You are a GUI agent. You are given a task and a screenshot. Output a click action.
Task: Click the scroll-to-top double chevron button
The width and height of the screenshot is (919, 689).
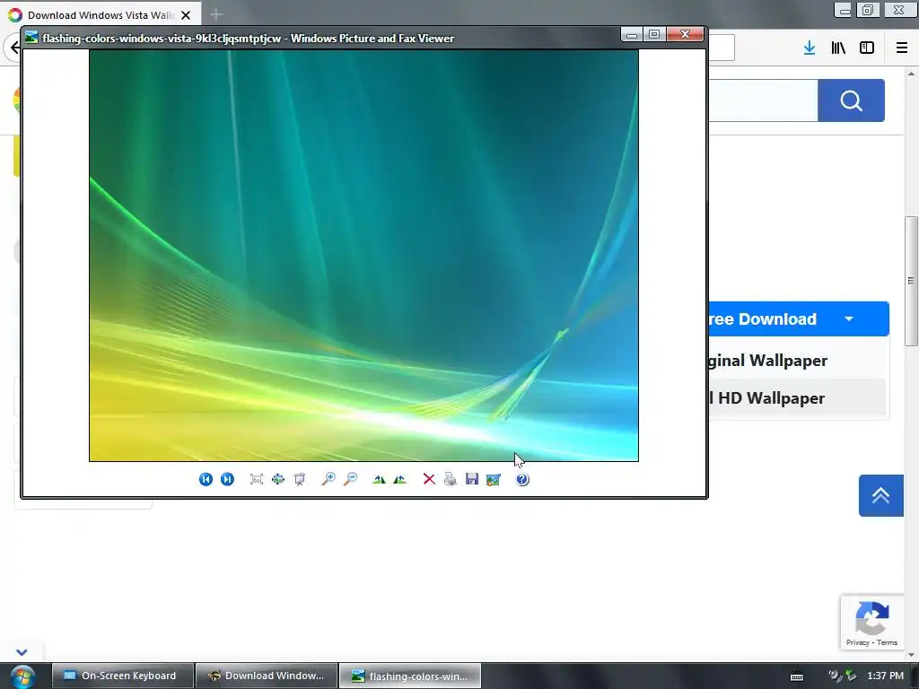pos(881,495)
